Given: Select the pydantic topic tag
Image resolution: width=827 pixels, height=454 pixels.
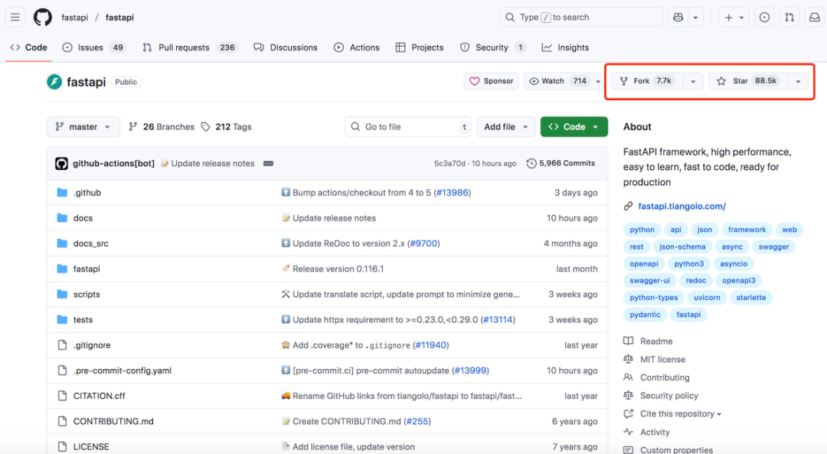Looking at the screenshot, I should coord(645,314).
